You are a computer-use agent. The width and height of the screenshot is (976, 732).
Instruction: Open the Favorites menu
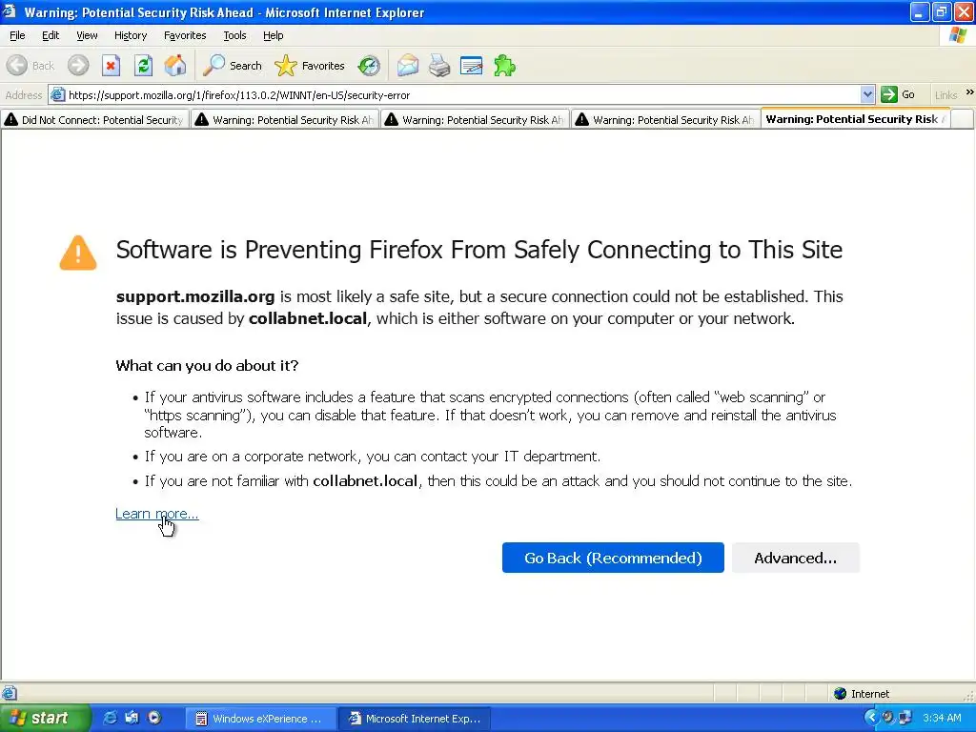(185, 35)
